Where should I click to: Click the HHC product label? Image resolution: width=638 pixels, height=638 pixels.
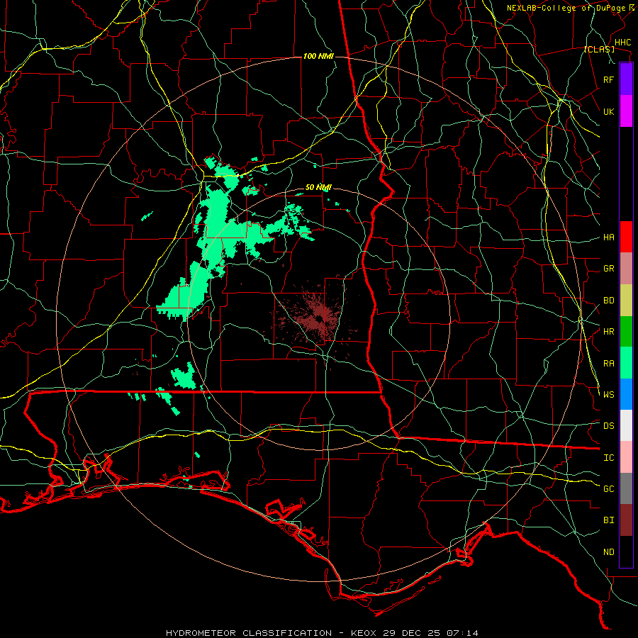[x=622, y=43]
